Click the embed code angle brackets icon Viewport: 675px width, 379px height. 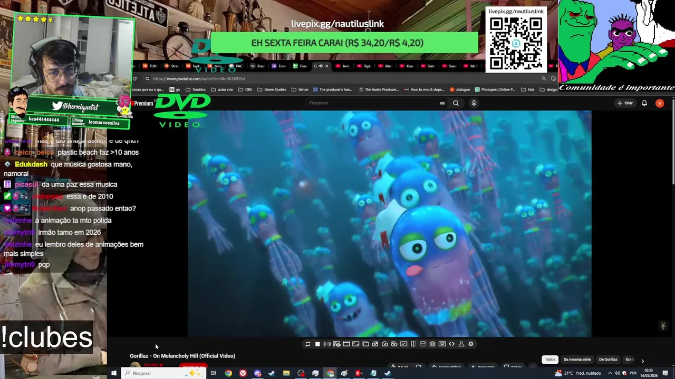[x=451, y=344]
